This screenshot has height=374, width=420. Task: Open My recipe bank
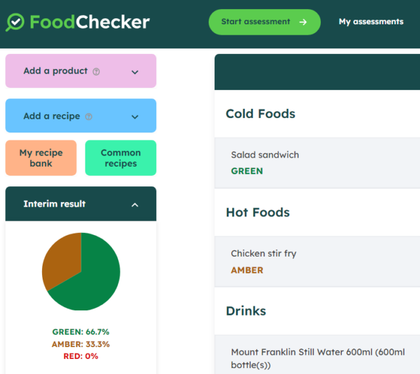41,157
